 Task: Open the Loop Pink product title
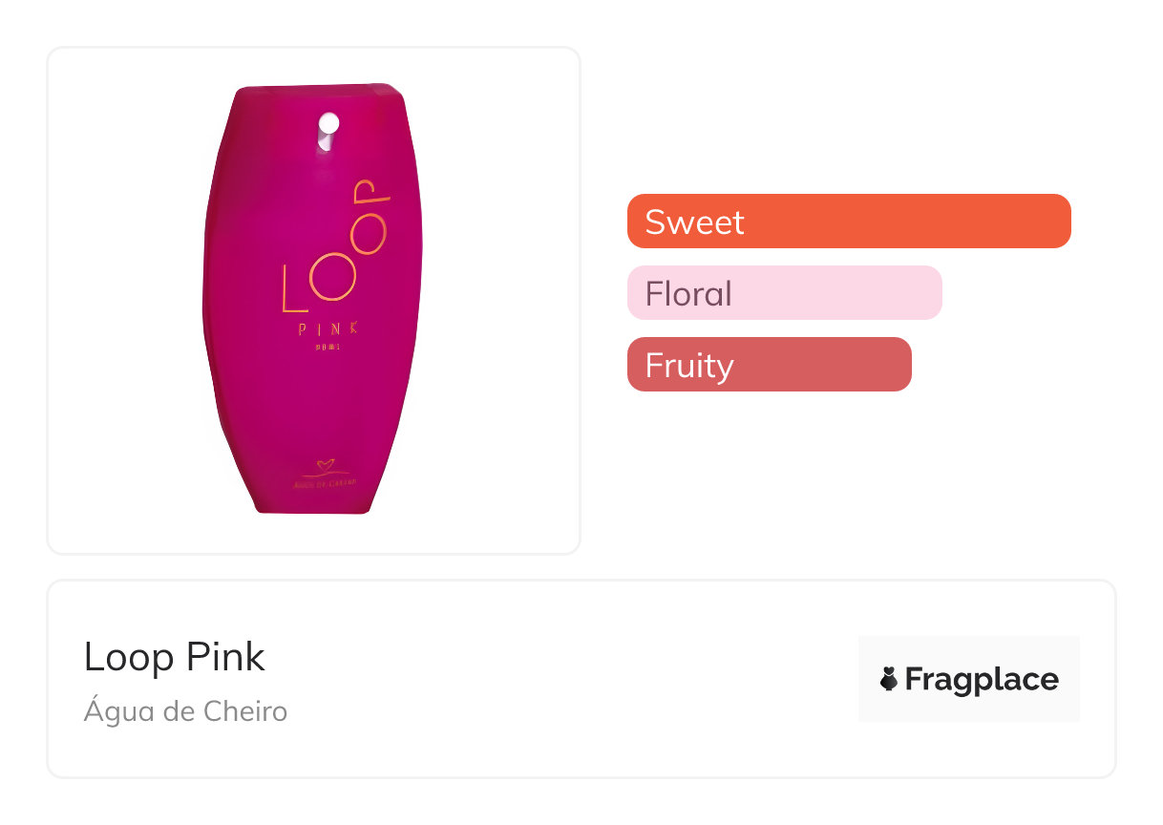tap(174, 657)
